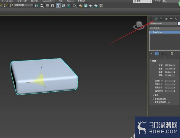
Task: Click the 宽度 width spinner arrows
Action: 175,69
